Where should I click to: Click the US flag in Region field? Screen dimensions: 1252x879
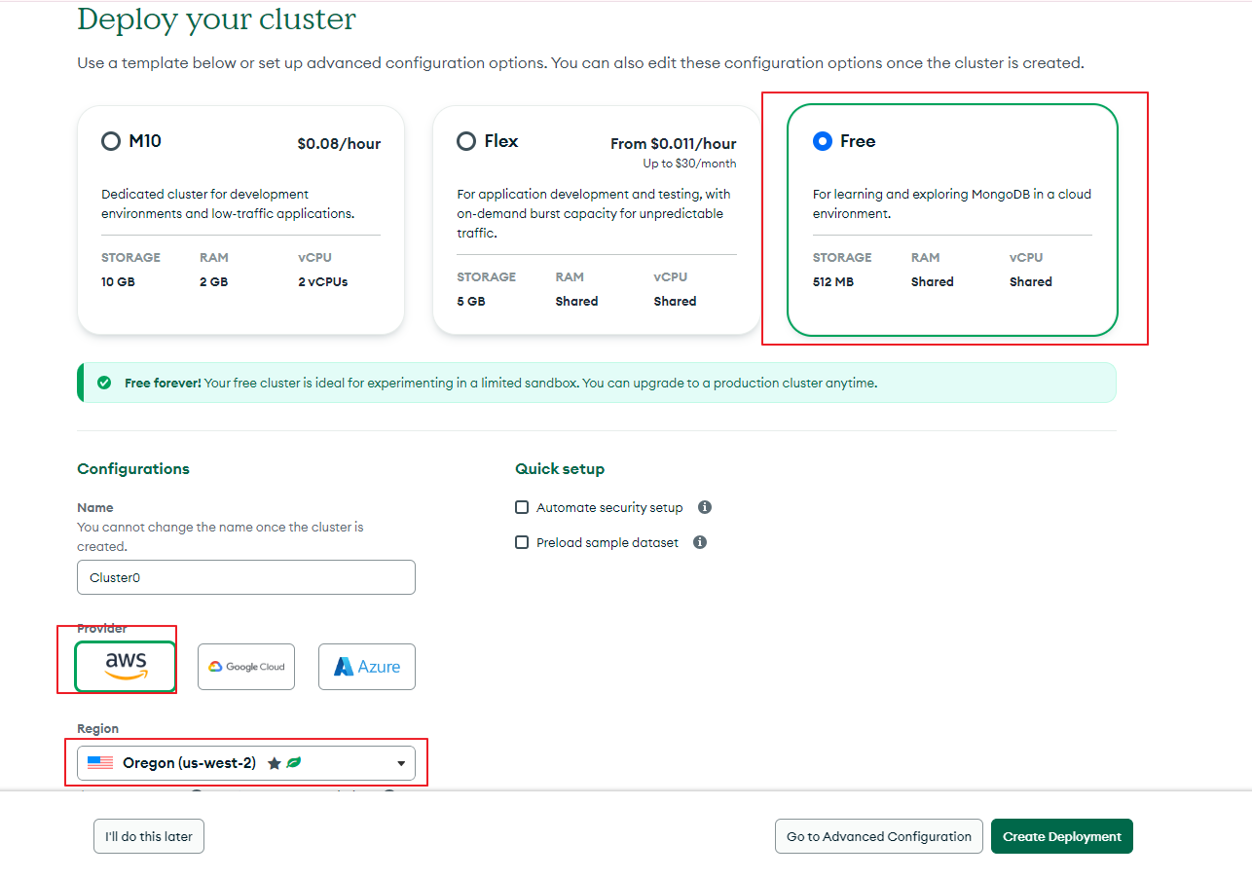pyautogui.click(x=100, y=763)
